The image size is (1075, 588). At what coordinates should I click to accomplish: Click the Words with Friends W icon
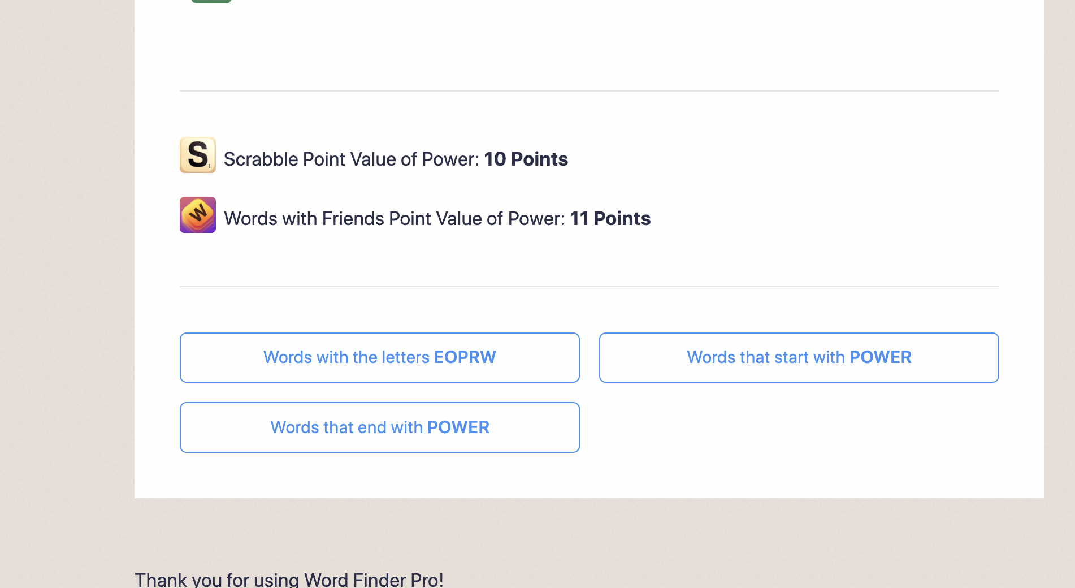[x=198, y=215]
